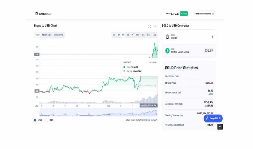Expand the Price Change 24h period selector
Screen dimensions: 253x149
pos(179,93)
